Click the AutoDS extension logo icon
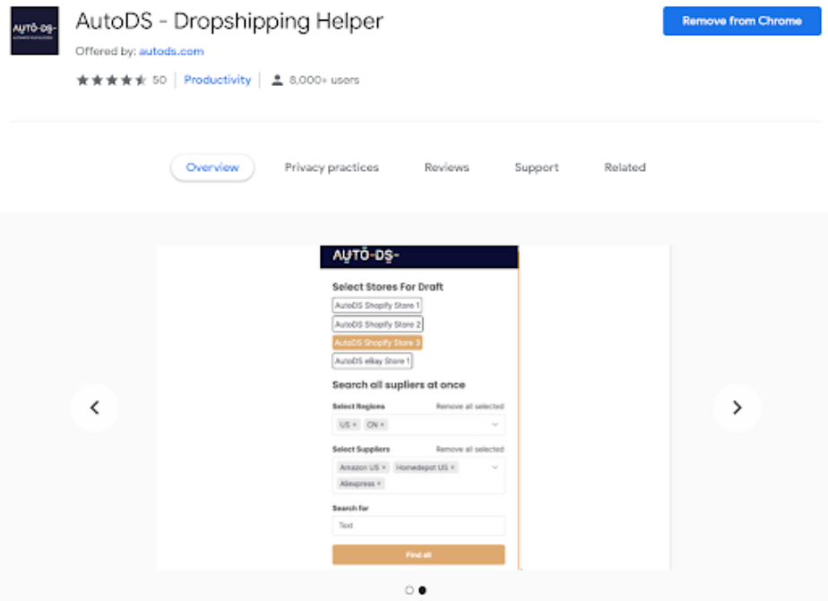The height and width of the screenshot is (601, 828). [x=34, y=31]
